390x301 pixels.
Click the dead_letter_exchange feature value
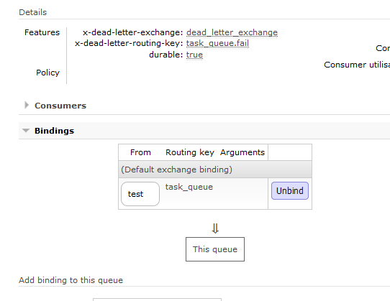232,32
